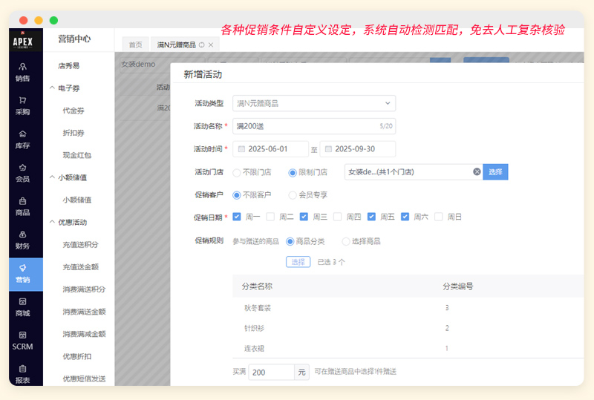Check 周四 promotion day
Viewport: 594px width, 400px height.
click(x=338, y=217)
